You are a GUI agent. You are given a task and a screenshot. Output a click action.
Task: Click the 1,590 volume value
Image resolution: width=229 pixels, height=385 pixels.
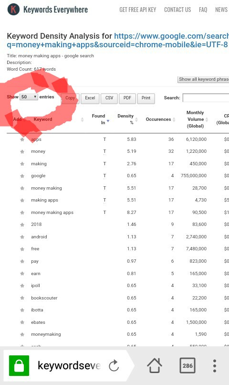[x=200, y=334]
